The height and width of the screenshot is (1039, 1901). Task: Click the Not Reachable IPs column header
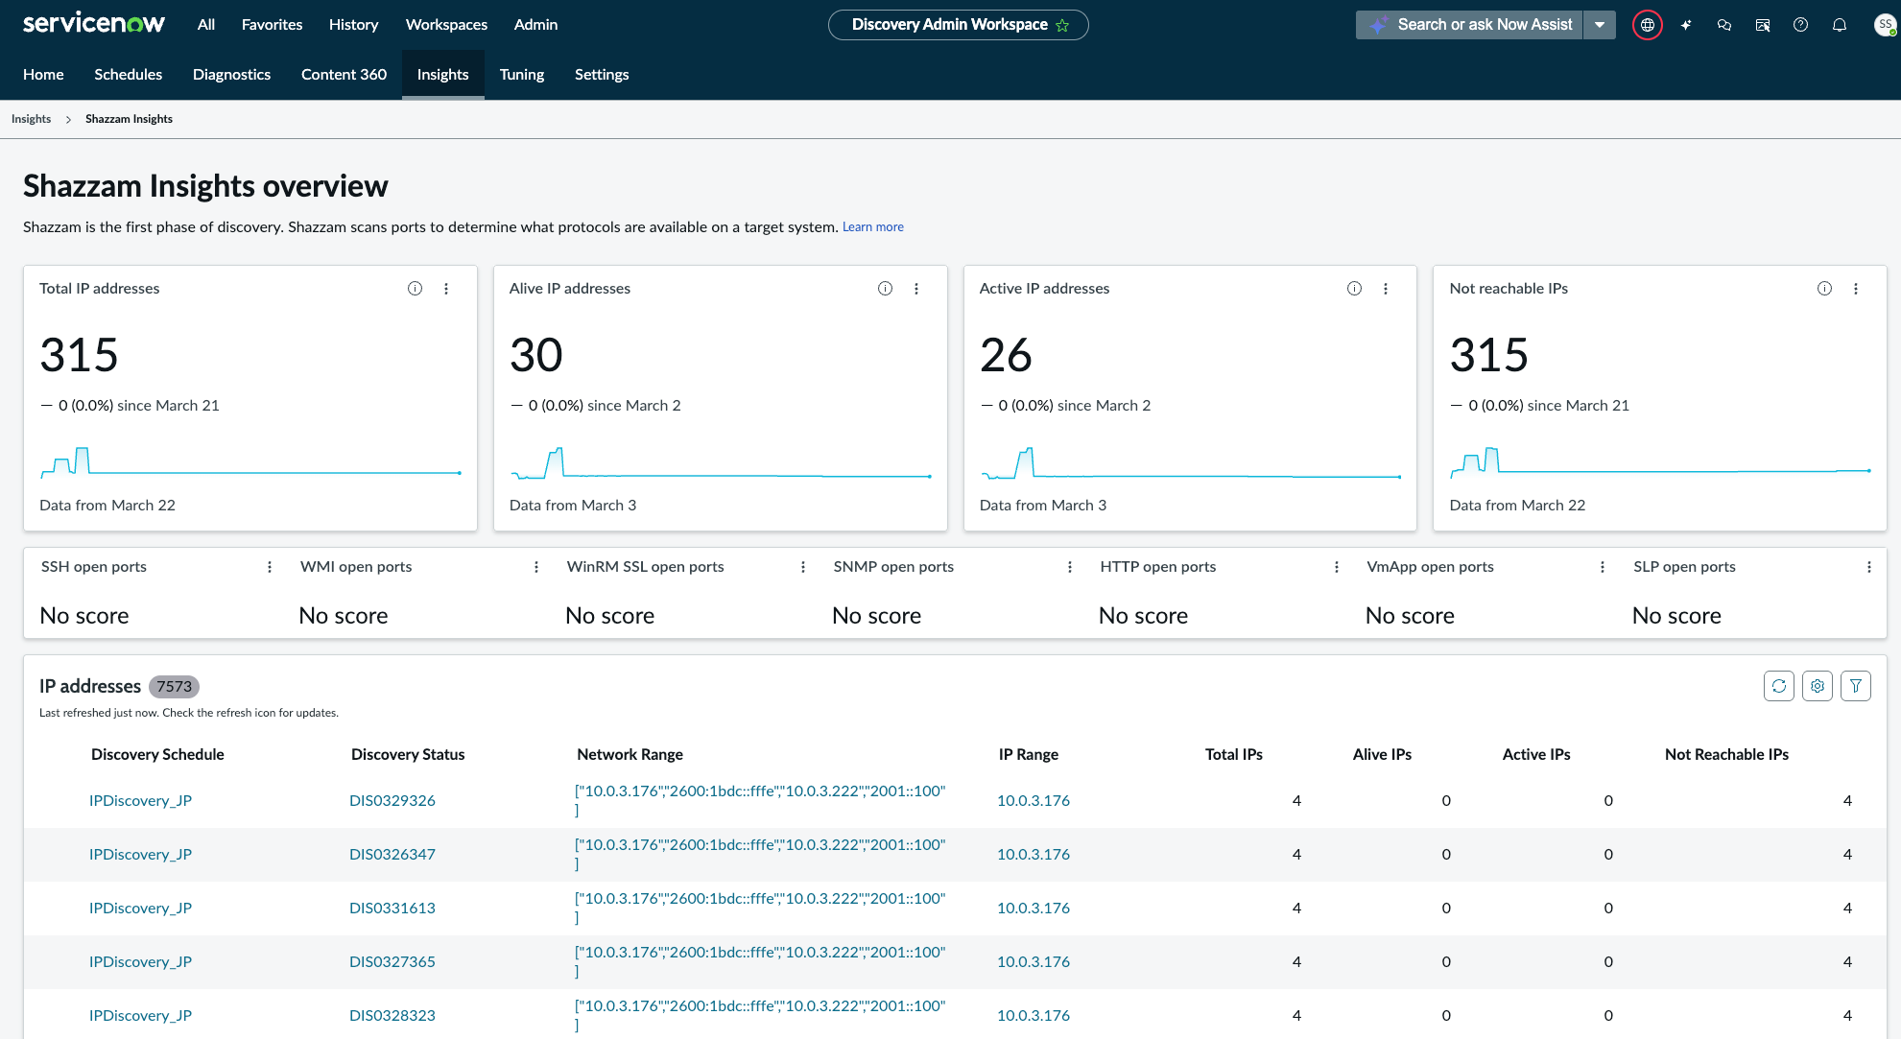tap(1726, 755)
